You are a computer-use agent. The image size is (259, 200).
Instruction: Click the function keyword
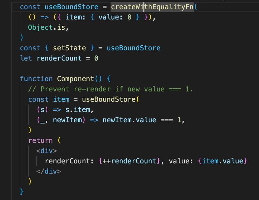tap(36, 79)
